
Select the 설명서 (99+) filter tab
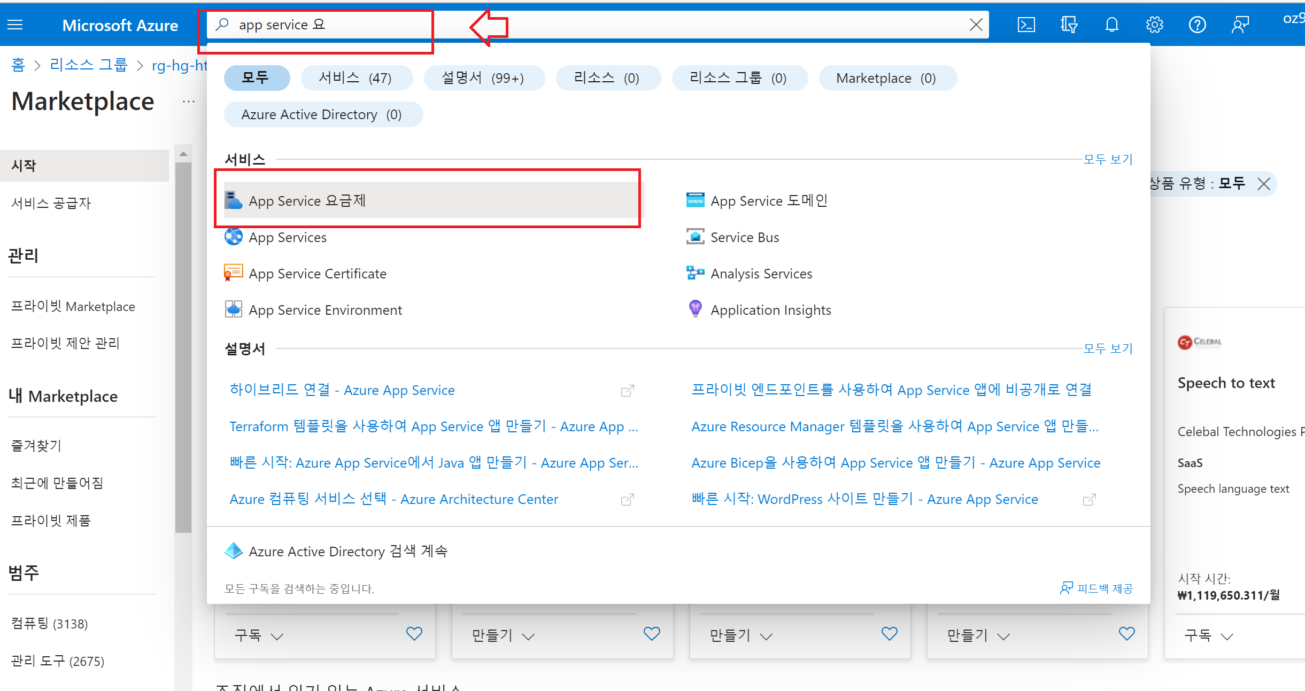483,78
